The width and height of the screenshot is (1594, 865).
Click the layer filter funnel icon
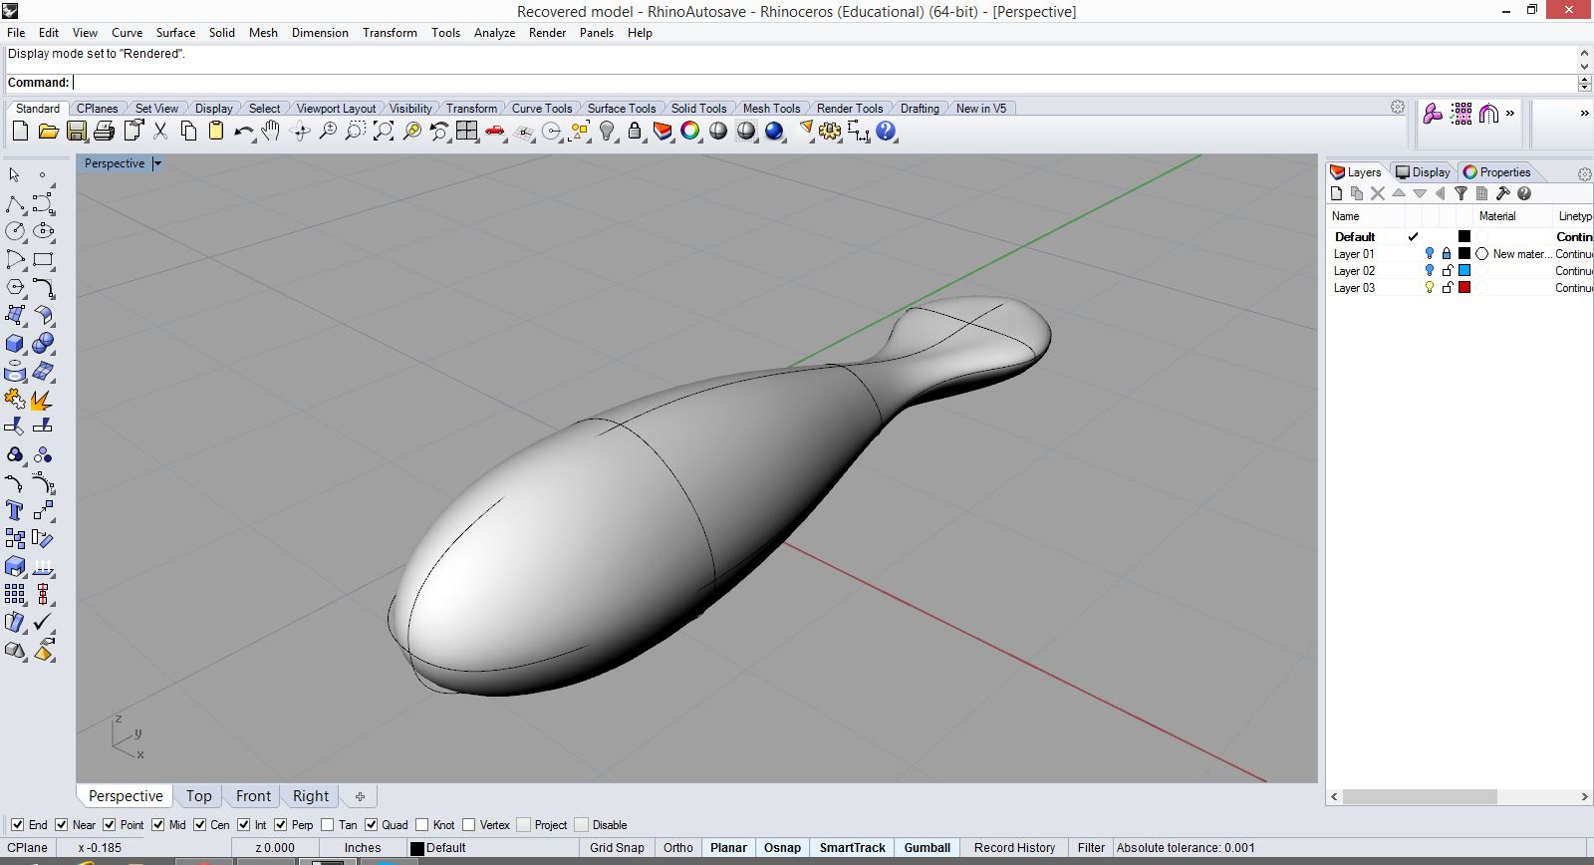coord(1461,193)
